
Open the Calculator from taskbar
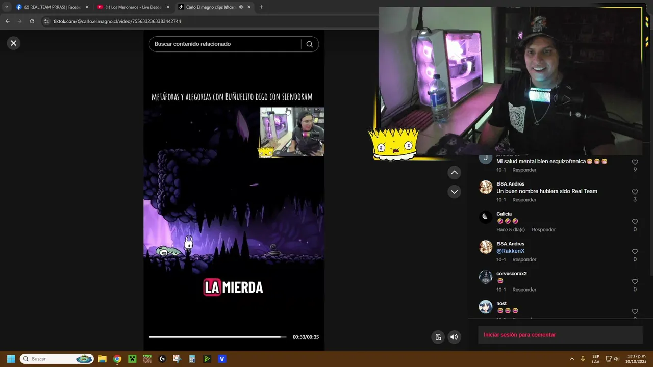point(192,359)
